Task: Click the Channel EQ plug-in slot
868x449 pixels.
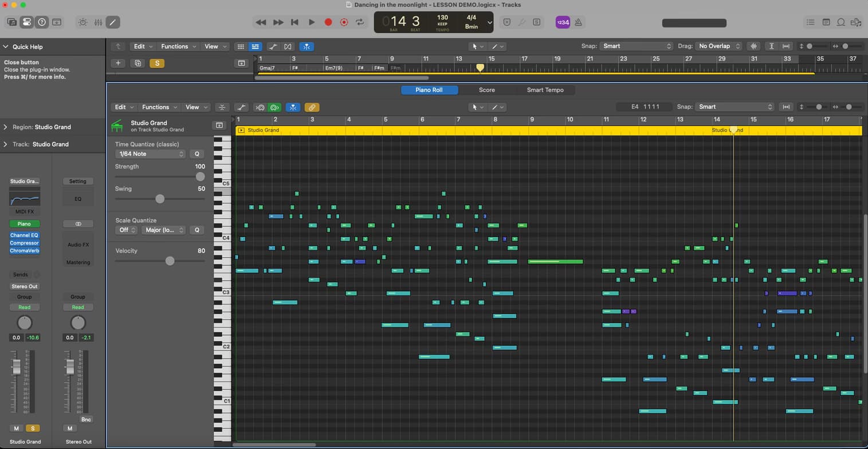Action: (x=24, y=235)
